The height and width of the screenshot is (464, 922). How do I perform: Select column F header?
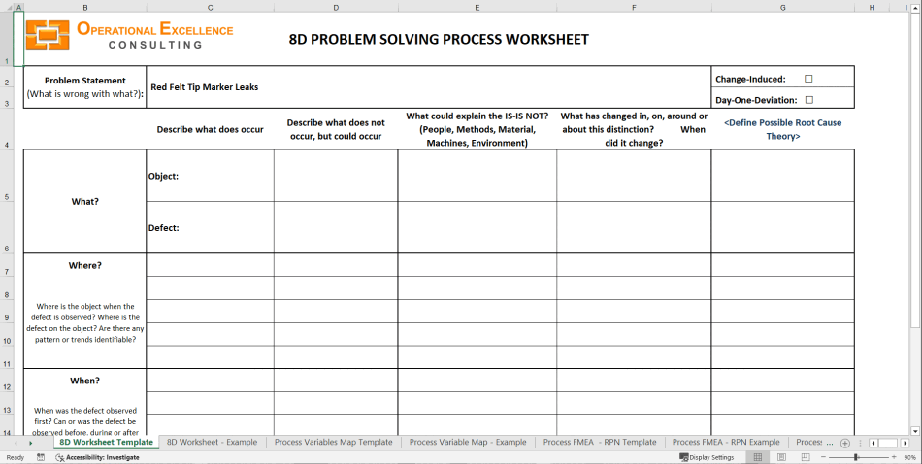pos(634,7)
